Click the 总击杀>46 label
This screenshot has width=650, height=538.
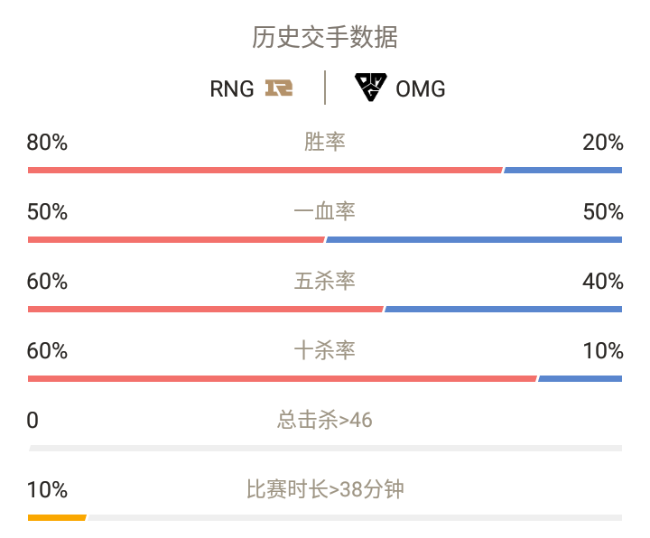[325, 420]
